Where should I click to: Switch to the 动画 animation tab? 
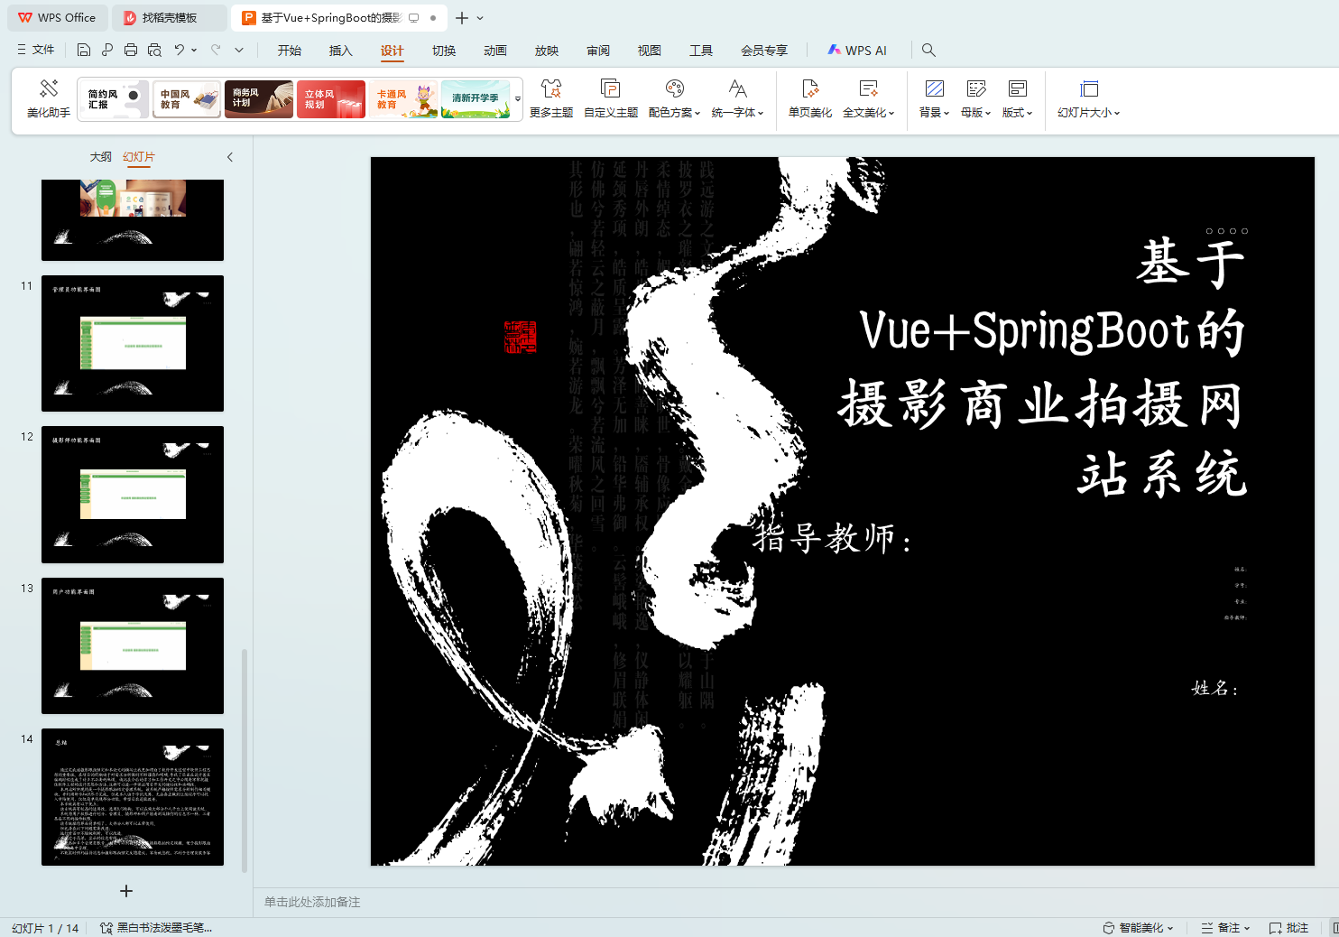[495, 51]
